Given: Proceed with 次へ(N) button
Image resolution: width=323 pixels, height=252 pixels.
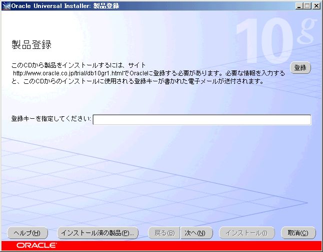Looking at the screenshot, I should pyautogui.click(x=196, y=233).
